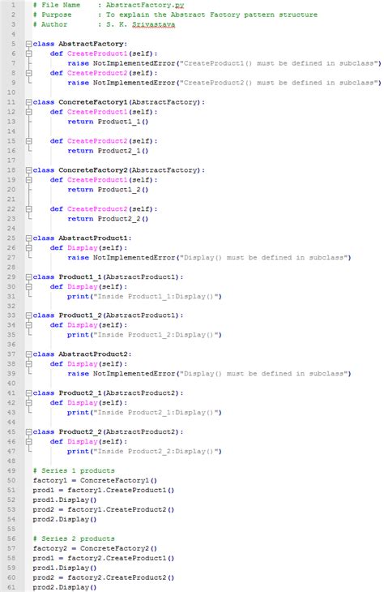The height and width of the screenshot is (592, 384).
Task: Collapse the fold marker on line 6
Action: pos(28,54)
